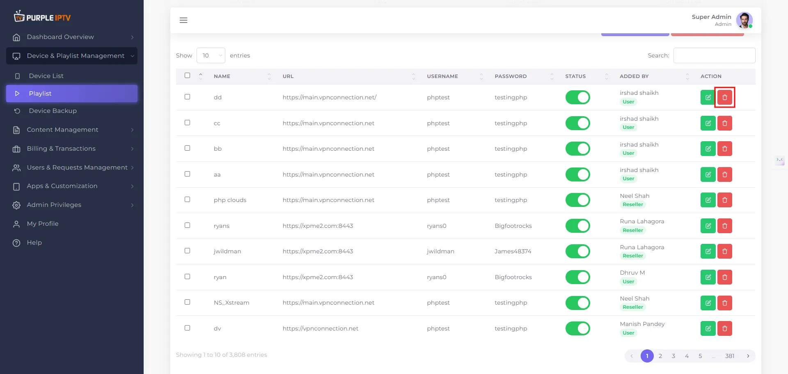This screenshot has width=788, height=374.
Task: Edit the jwildman playlist
Action: [708, 251]
